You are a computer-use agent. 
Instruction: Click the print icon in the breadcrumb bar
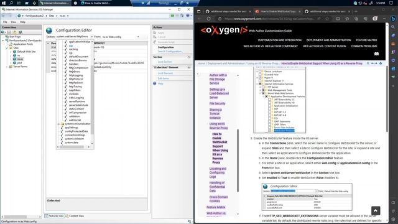click(x=381, y=63)
